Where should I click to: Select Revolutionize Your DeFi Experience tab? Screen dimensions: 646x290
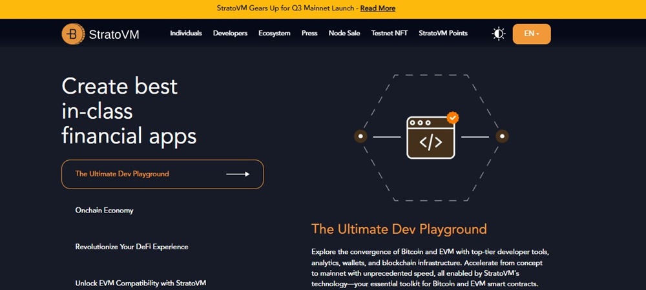[132, 247]
